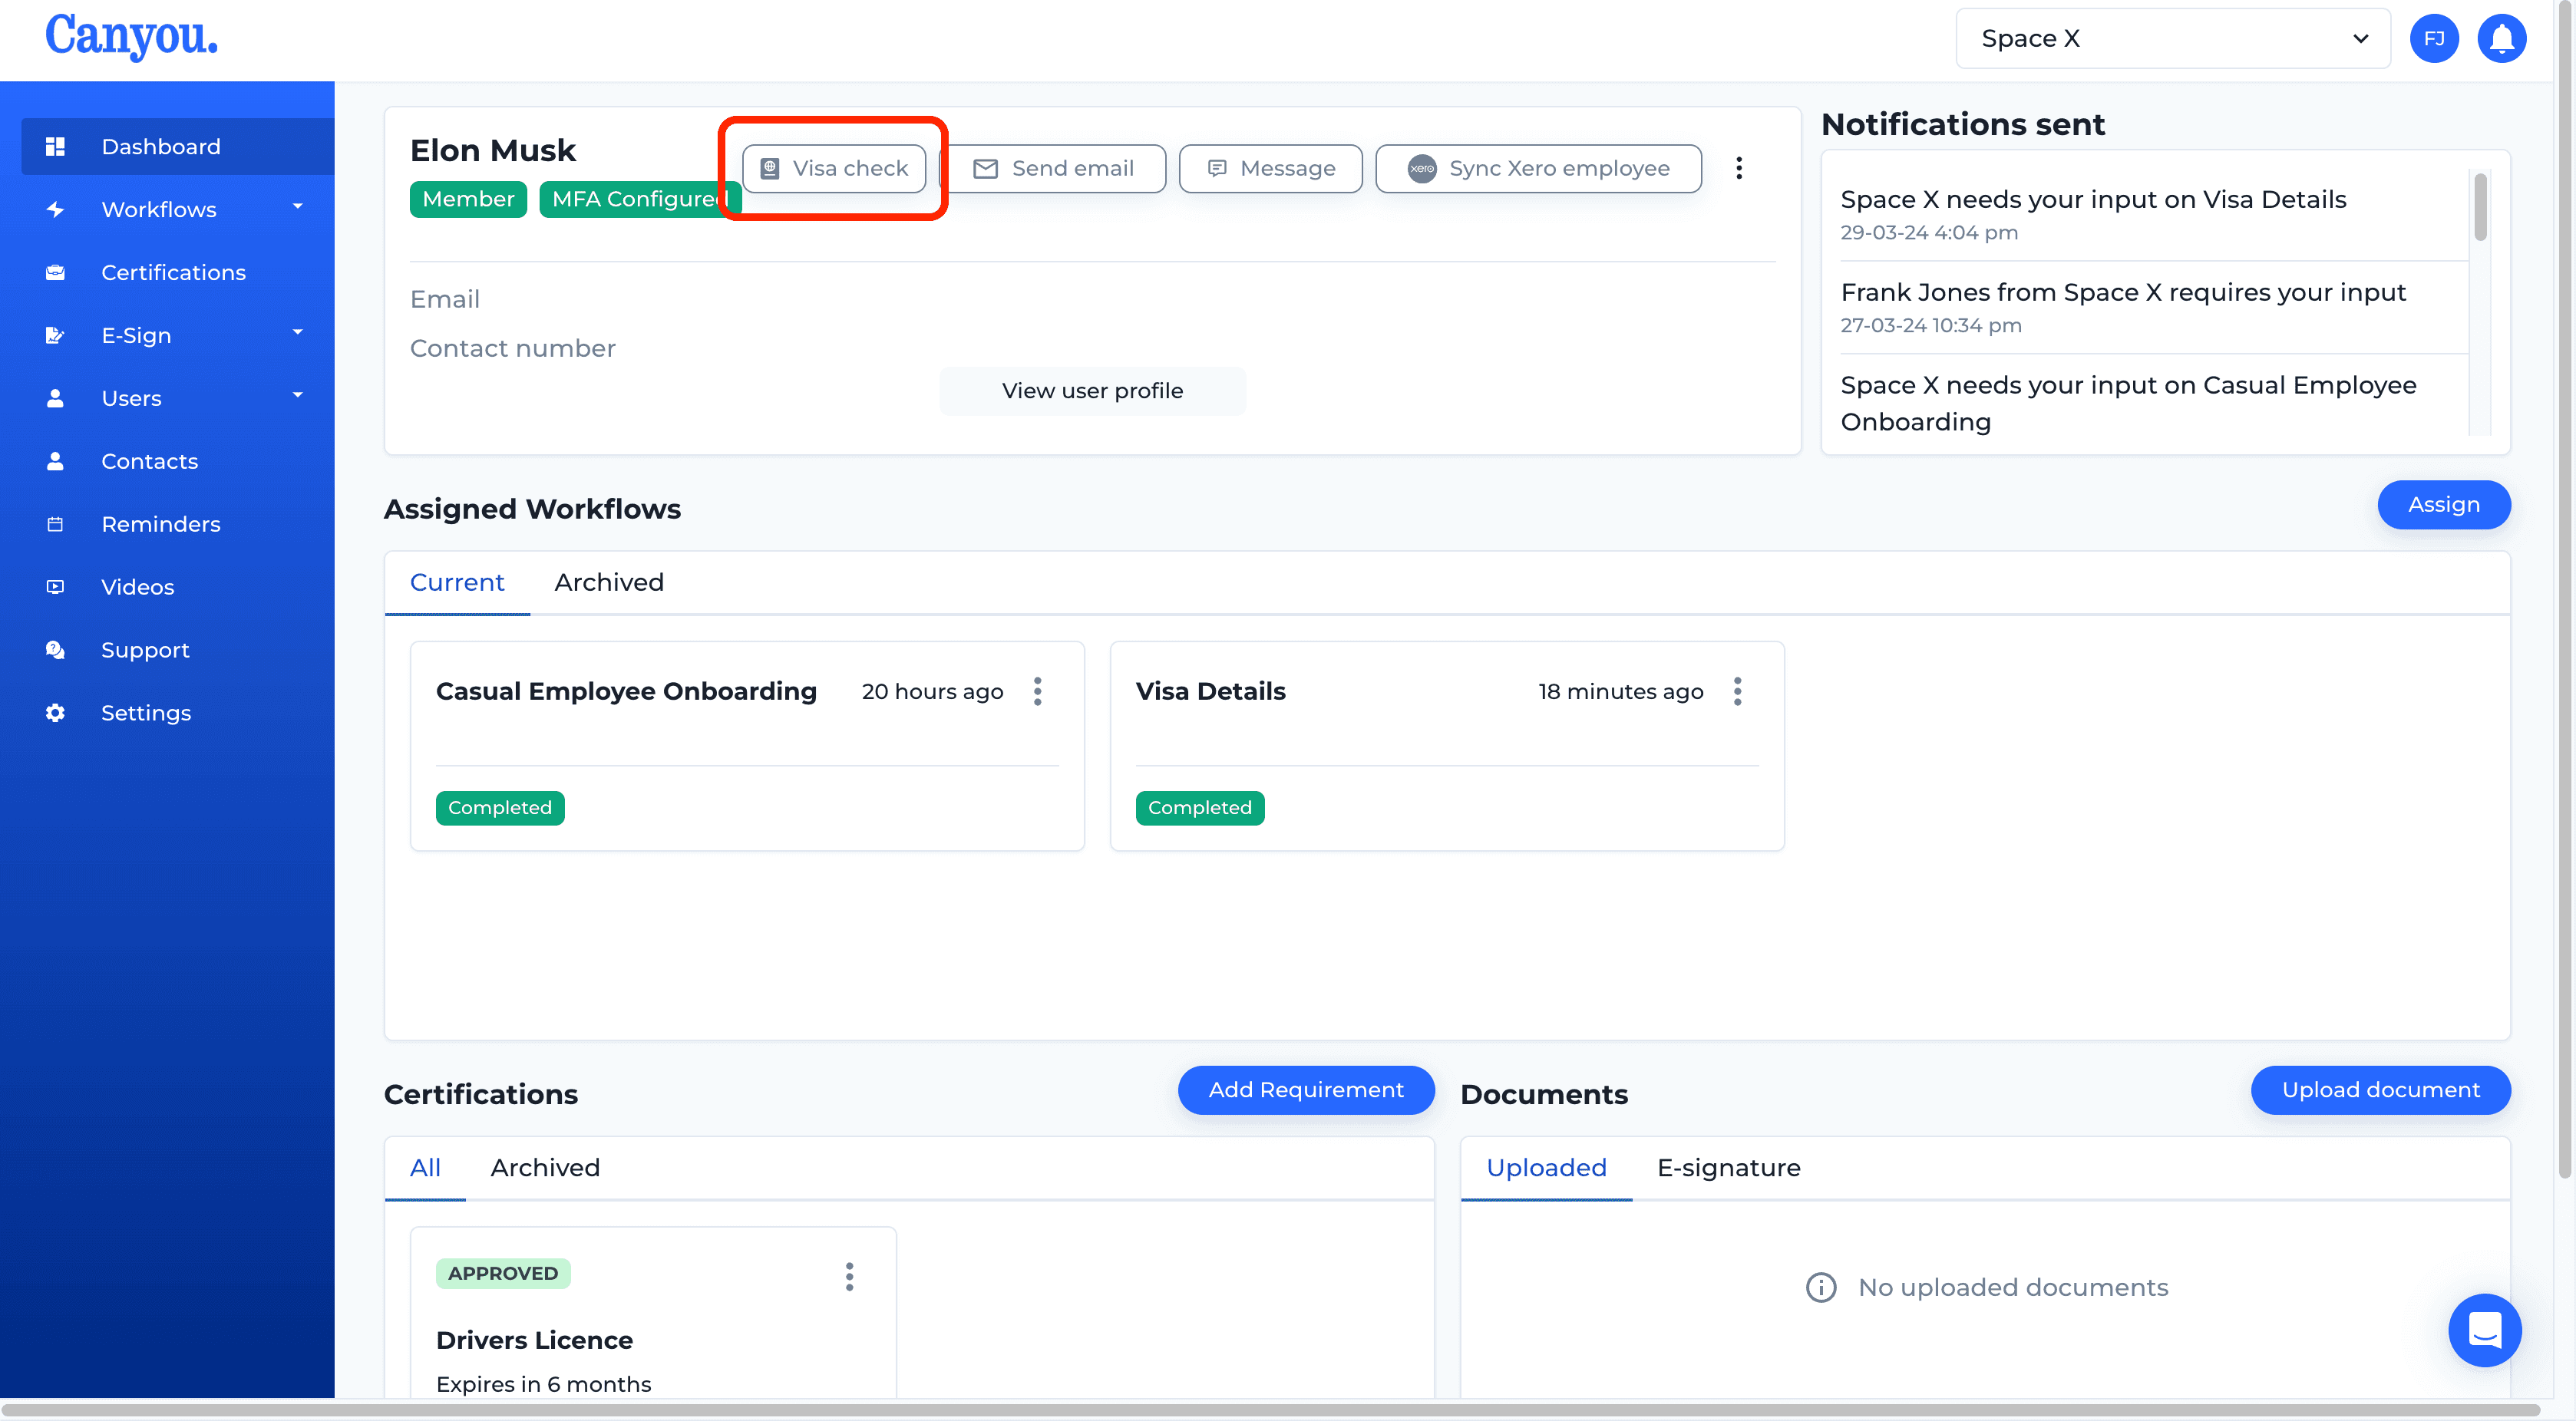This screenshot has width=2576, height=1421.
Task: Click the Canyou logo
Action: (x=131, y=36)
